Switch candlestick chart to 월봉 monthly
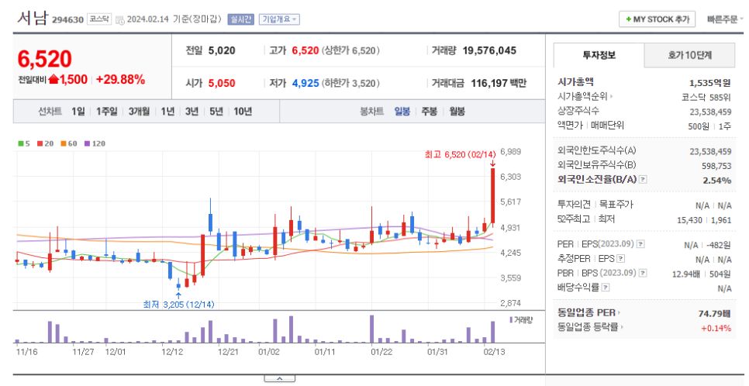This screenshot has width=749, height=386. 457,112
